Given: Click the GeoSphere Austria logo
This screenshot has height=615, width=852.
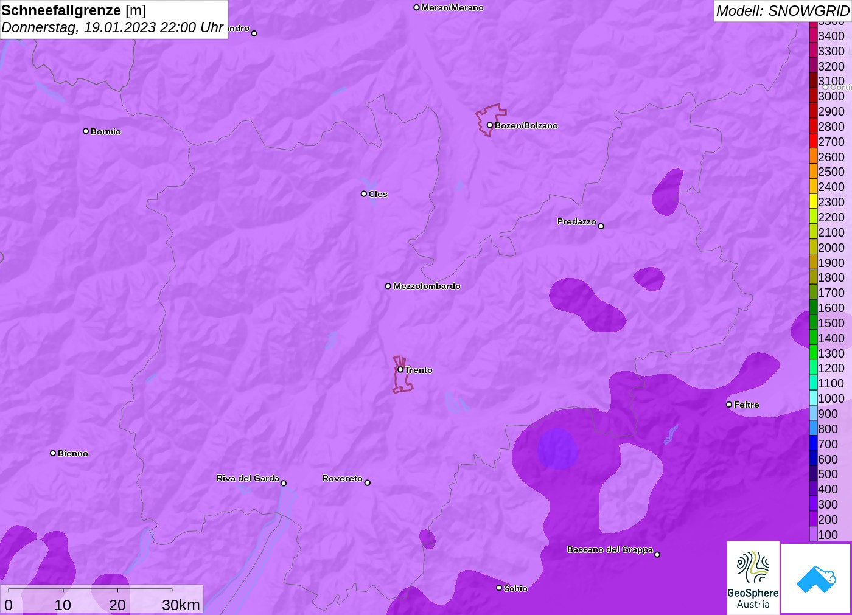Looking at the screenshot, I should (x=753, y=578).
